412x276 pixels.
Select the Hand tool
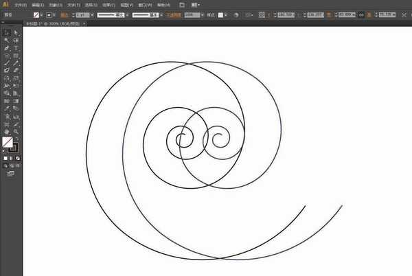tap(7, 131)
